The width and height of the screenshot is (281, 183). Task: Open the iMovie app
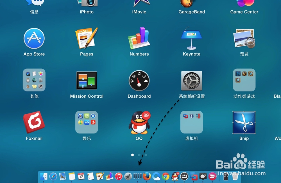[142, 3]
